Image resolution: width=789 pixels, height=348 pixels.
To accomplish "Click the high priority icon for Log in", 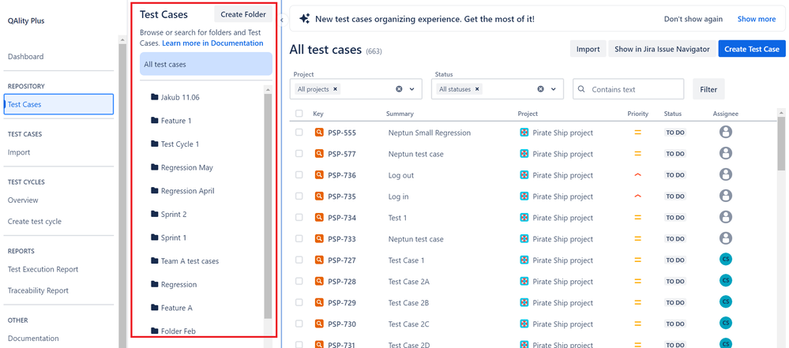I will pos(637,196).
